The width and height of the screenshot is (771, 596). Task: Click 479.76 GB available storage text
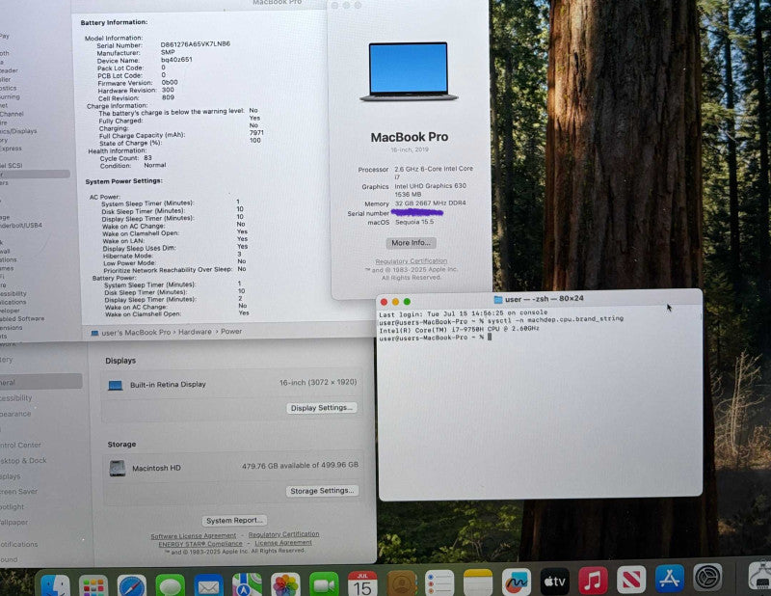tap(300, 465)
